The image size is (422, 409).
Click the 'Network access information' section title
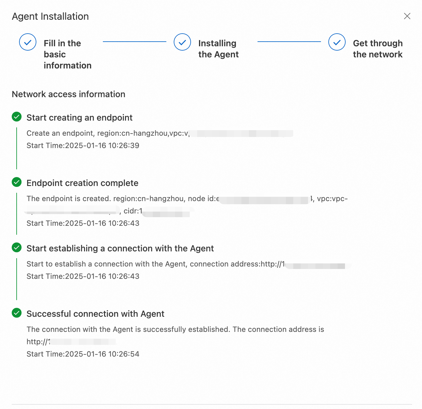click(68, 94)
